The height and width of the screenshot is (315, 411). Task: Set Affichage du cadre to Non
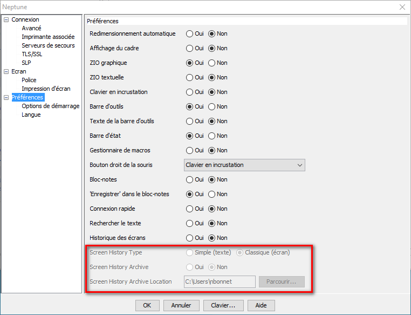[218, 48]
